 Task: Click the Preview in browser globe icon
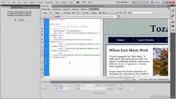pos(104,13)
